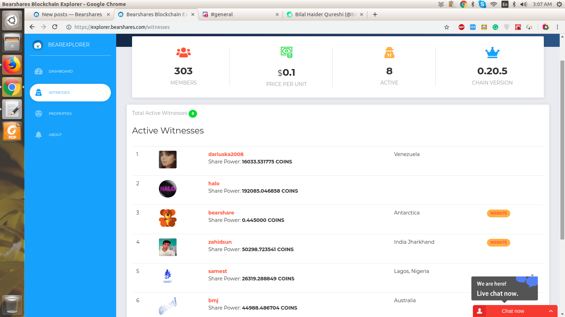Click the HALO avatar thumbnail
The height and width of the screenshot is (317, 565).
(x=168, y=189)
